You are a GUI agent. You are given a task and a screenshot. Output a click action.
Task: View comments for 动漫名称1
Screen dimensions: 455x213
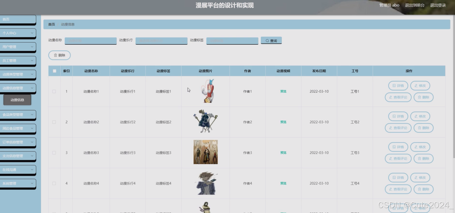click(398, 97)
